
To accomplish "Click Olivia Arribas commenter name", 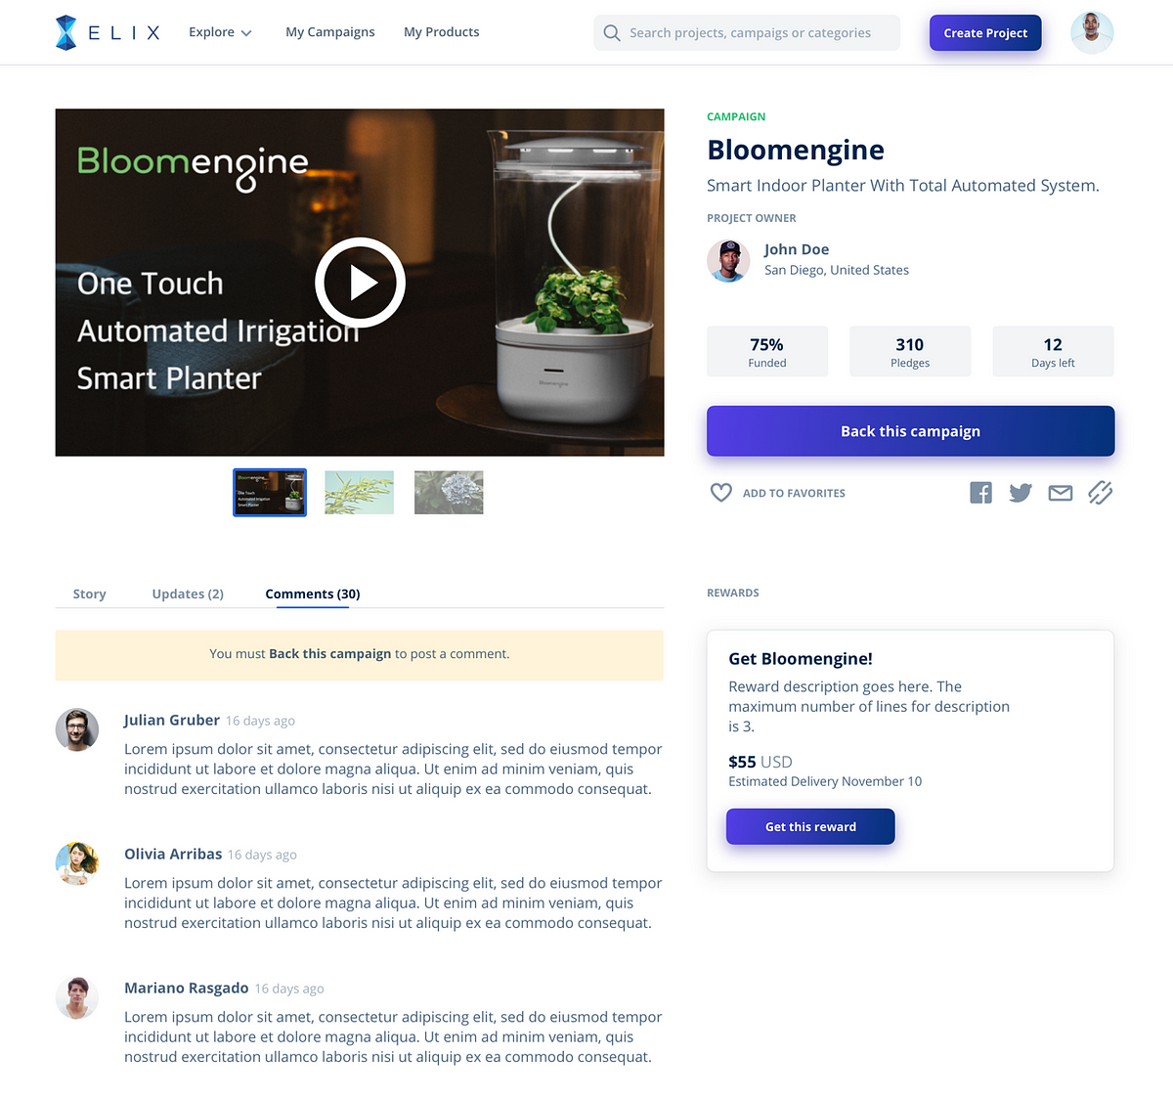I will [x=173, y=855].
